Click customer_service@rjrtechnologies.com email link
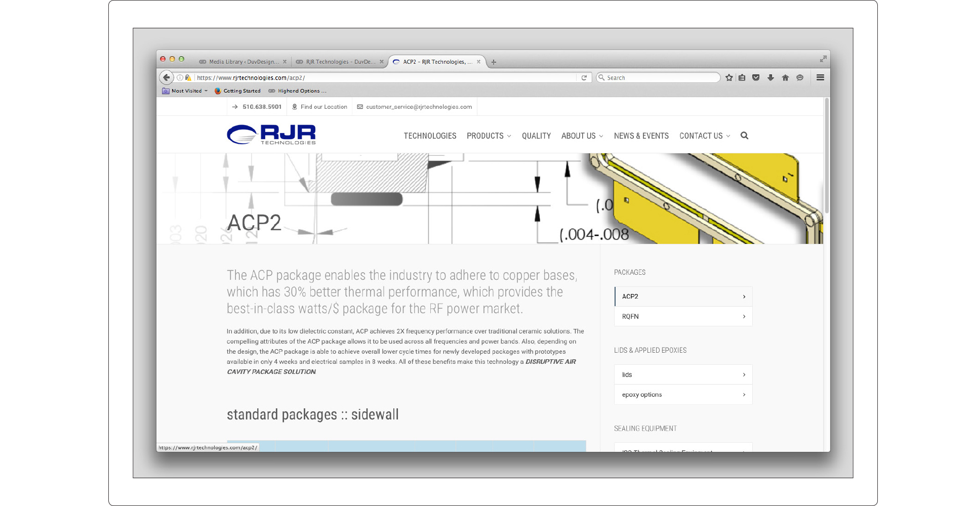The width and height of the screenshot is (972, 506). click(x=419, y=107)
